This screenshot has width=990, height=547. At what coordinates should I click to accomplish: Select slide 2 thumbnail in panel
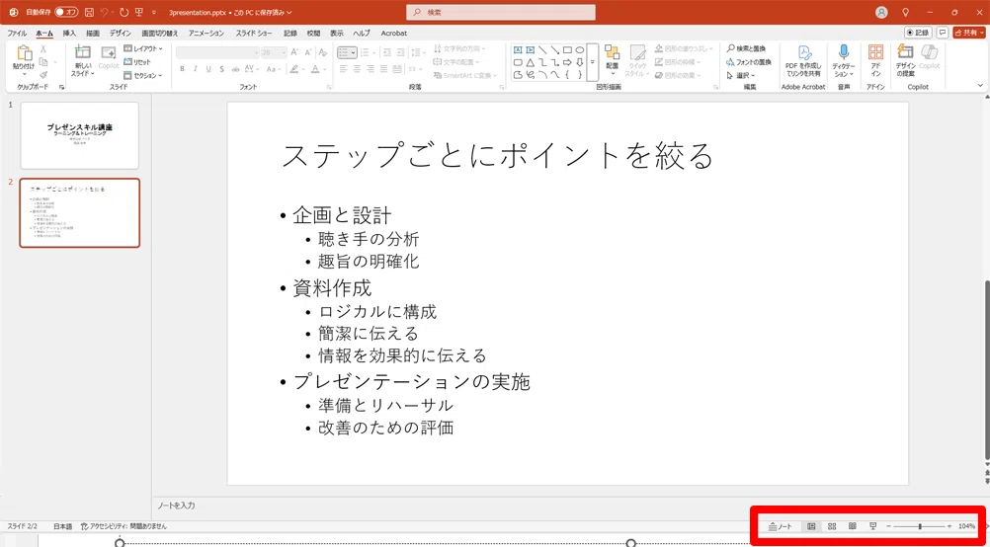pyautogui.click(x=80, y=213)
